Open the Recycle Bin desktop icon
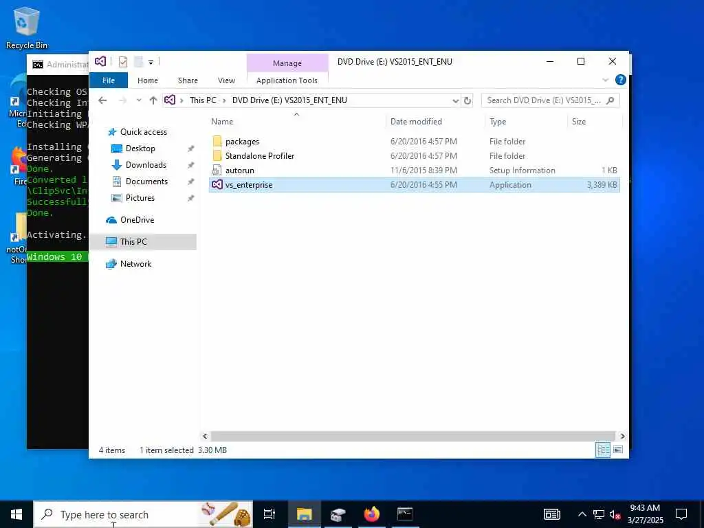The image size is (704, 528). 27,27
